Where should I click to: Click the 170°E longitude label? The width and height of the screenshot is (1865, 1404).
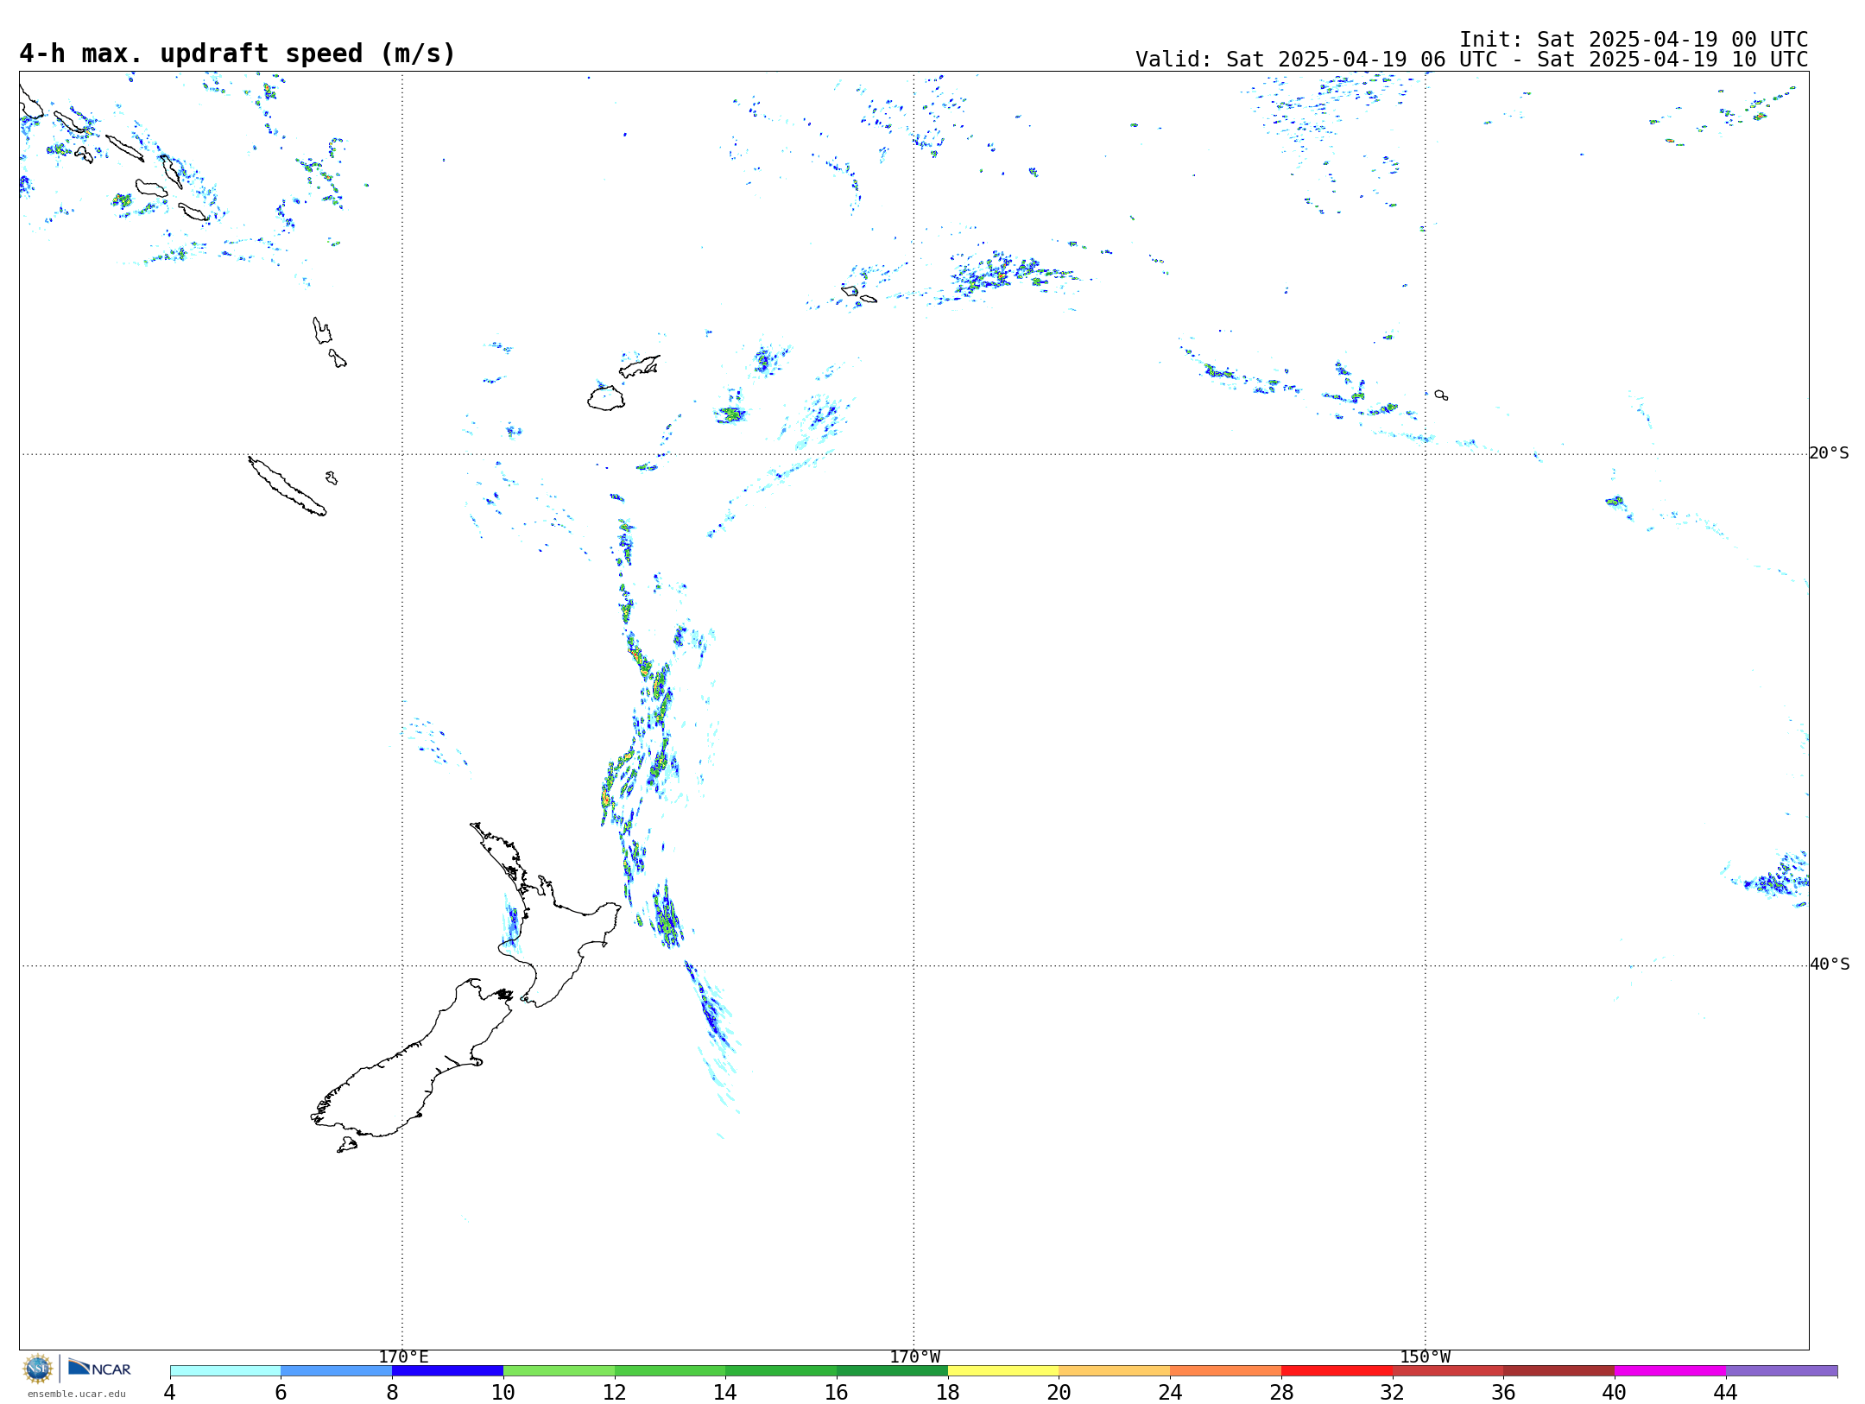pos(403,1357)
